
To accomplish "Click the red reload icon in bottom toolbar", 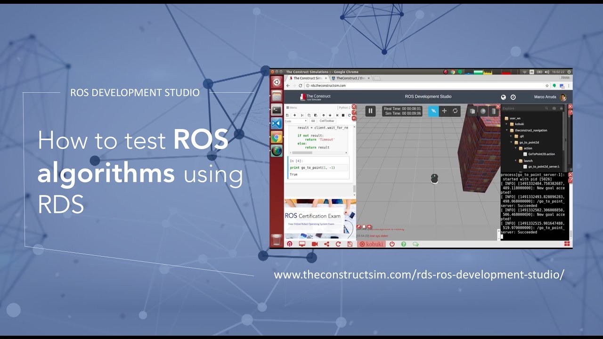I will 338,244.
